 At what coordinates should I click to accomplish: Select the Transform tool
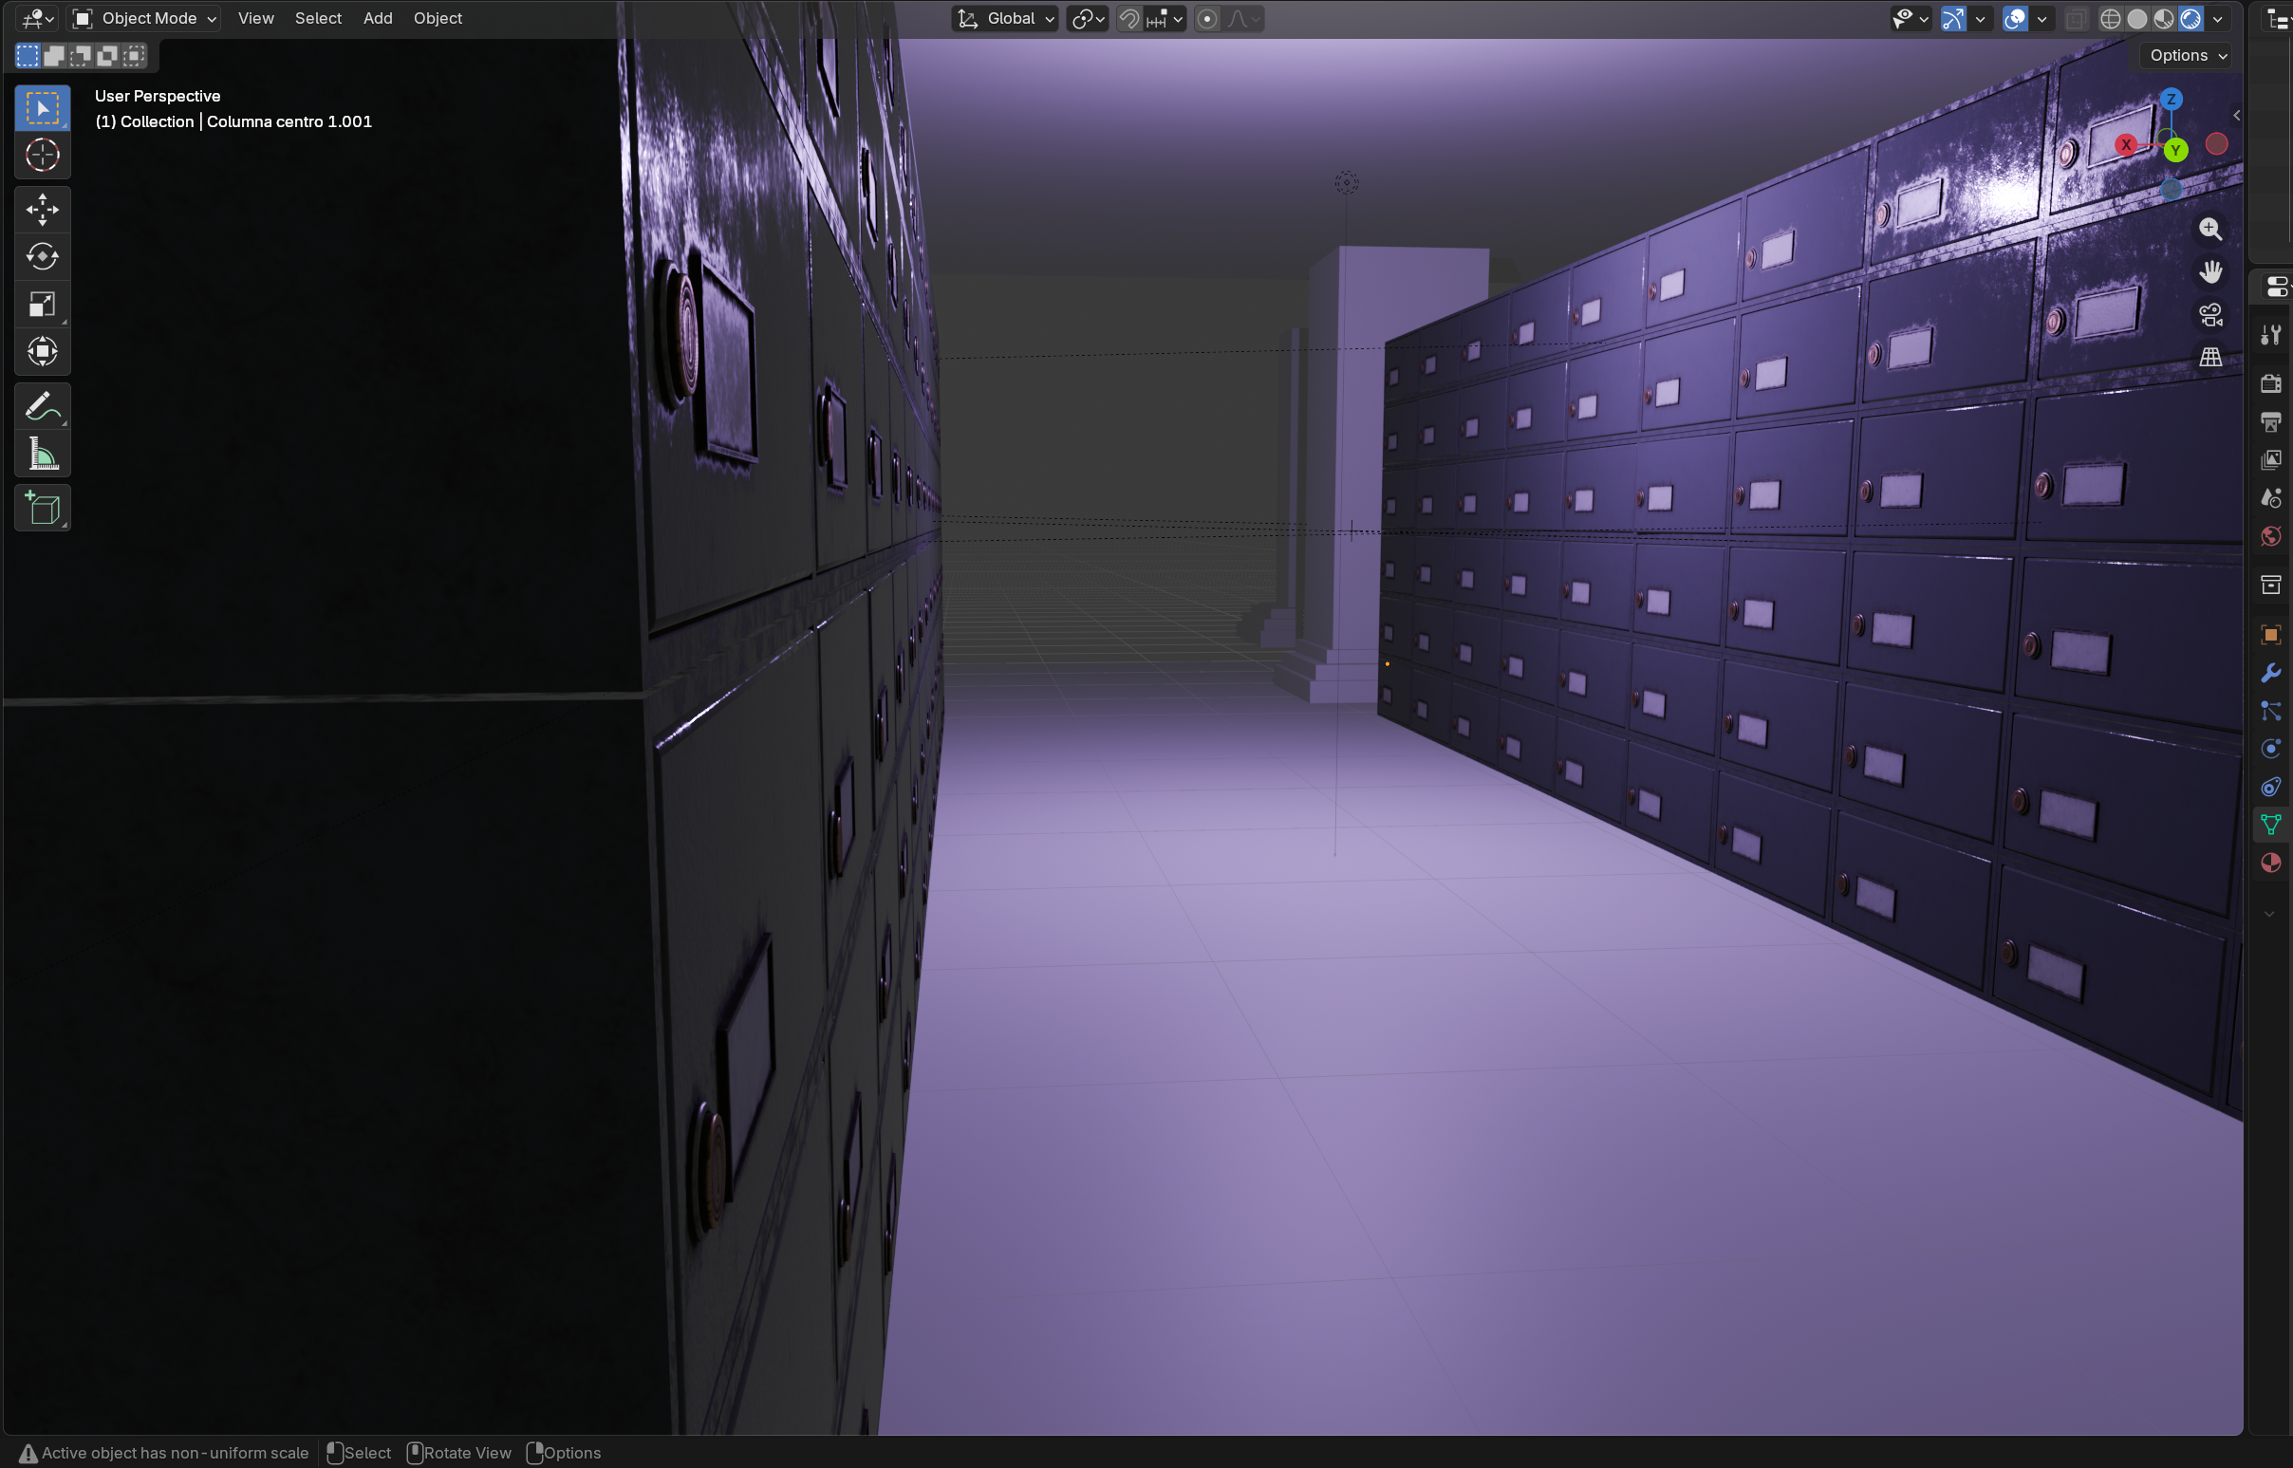click(42, 353)
